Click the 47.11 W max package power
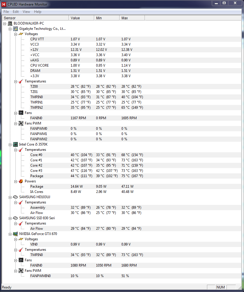Viewport: 244px width, 292px height. click(x=127, y=186)
